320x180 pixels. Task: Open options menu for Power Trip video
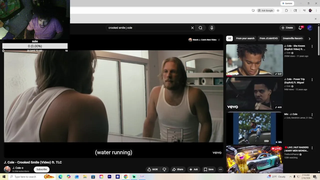coord(312,80)
